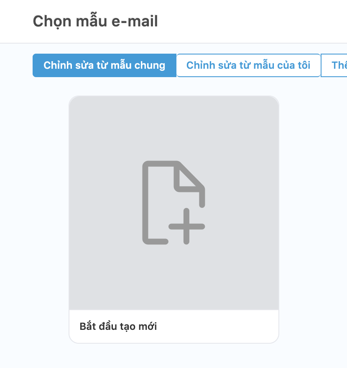Select the blank page icon with plus sign
This screenshot has height=368, width=347.
(174, 202)
